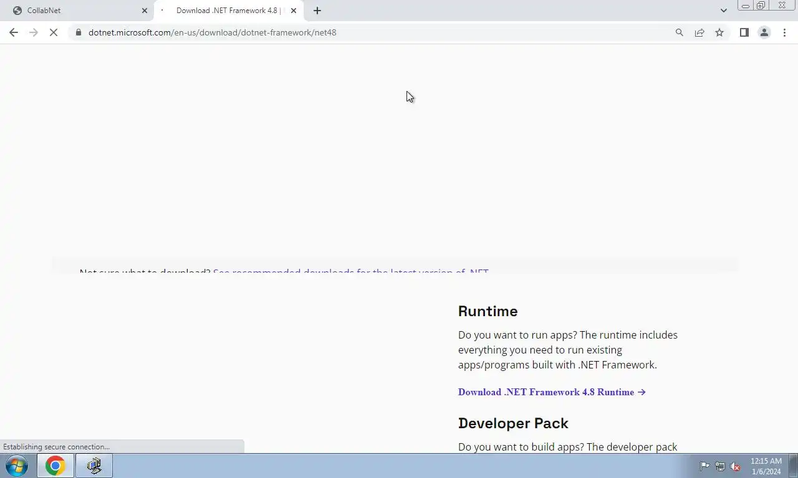The width and height of the screenshot is (798, 478).
Task: Restore down the Chrome window
Action: [761, 5]
